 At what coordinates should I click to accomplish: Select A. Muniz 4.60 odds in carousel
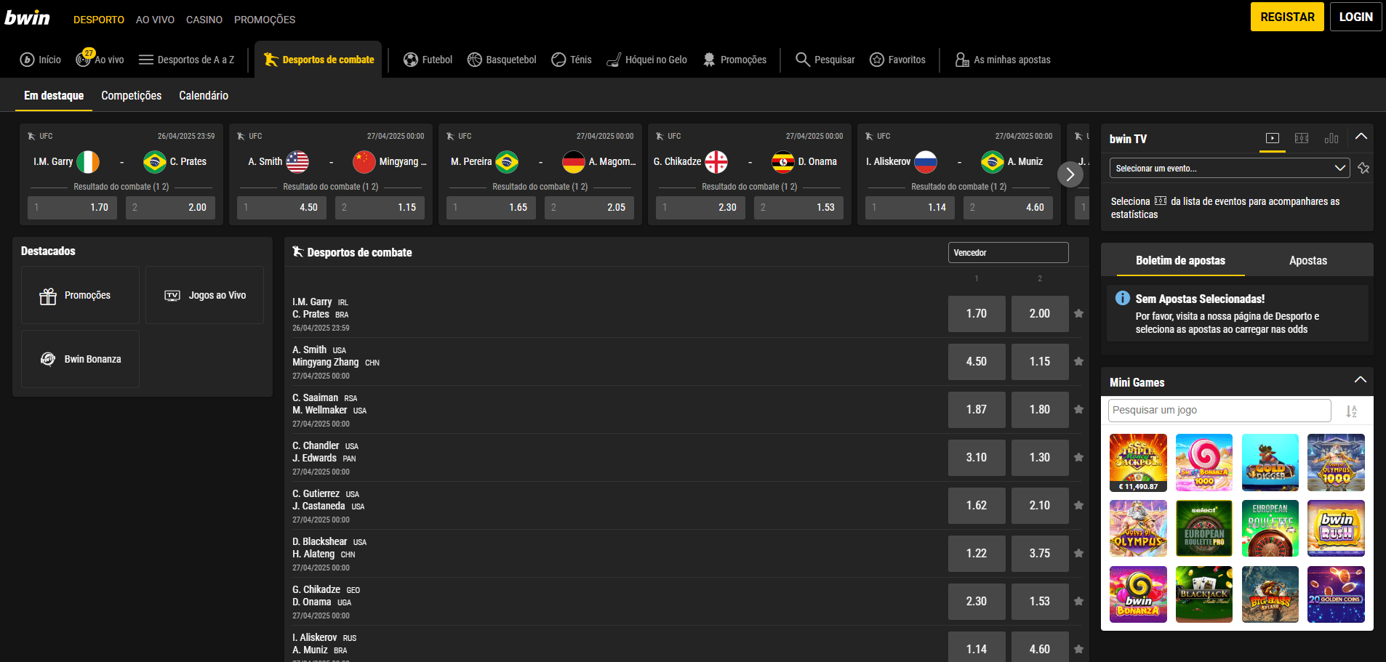(1008, 208)
